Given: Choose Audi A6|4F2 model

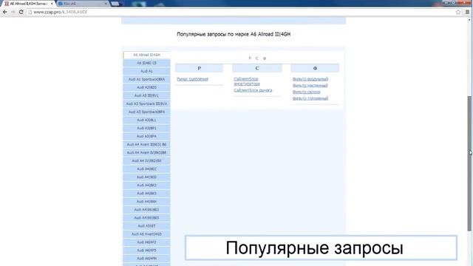Looking at the screenshot, I should click(x=146, y=242).
